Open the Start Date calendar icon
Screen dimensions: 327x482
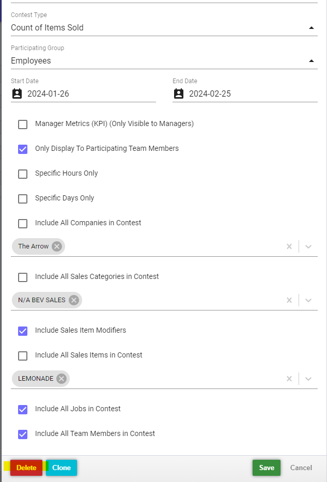(x=17, y=94)
